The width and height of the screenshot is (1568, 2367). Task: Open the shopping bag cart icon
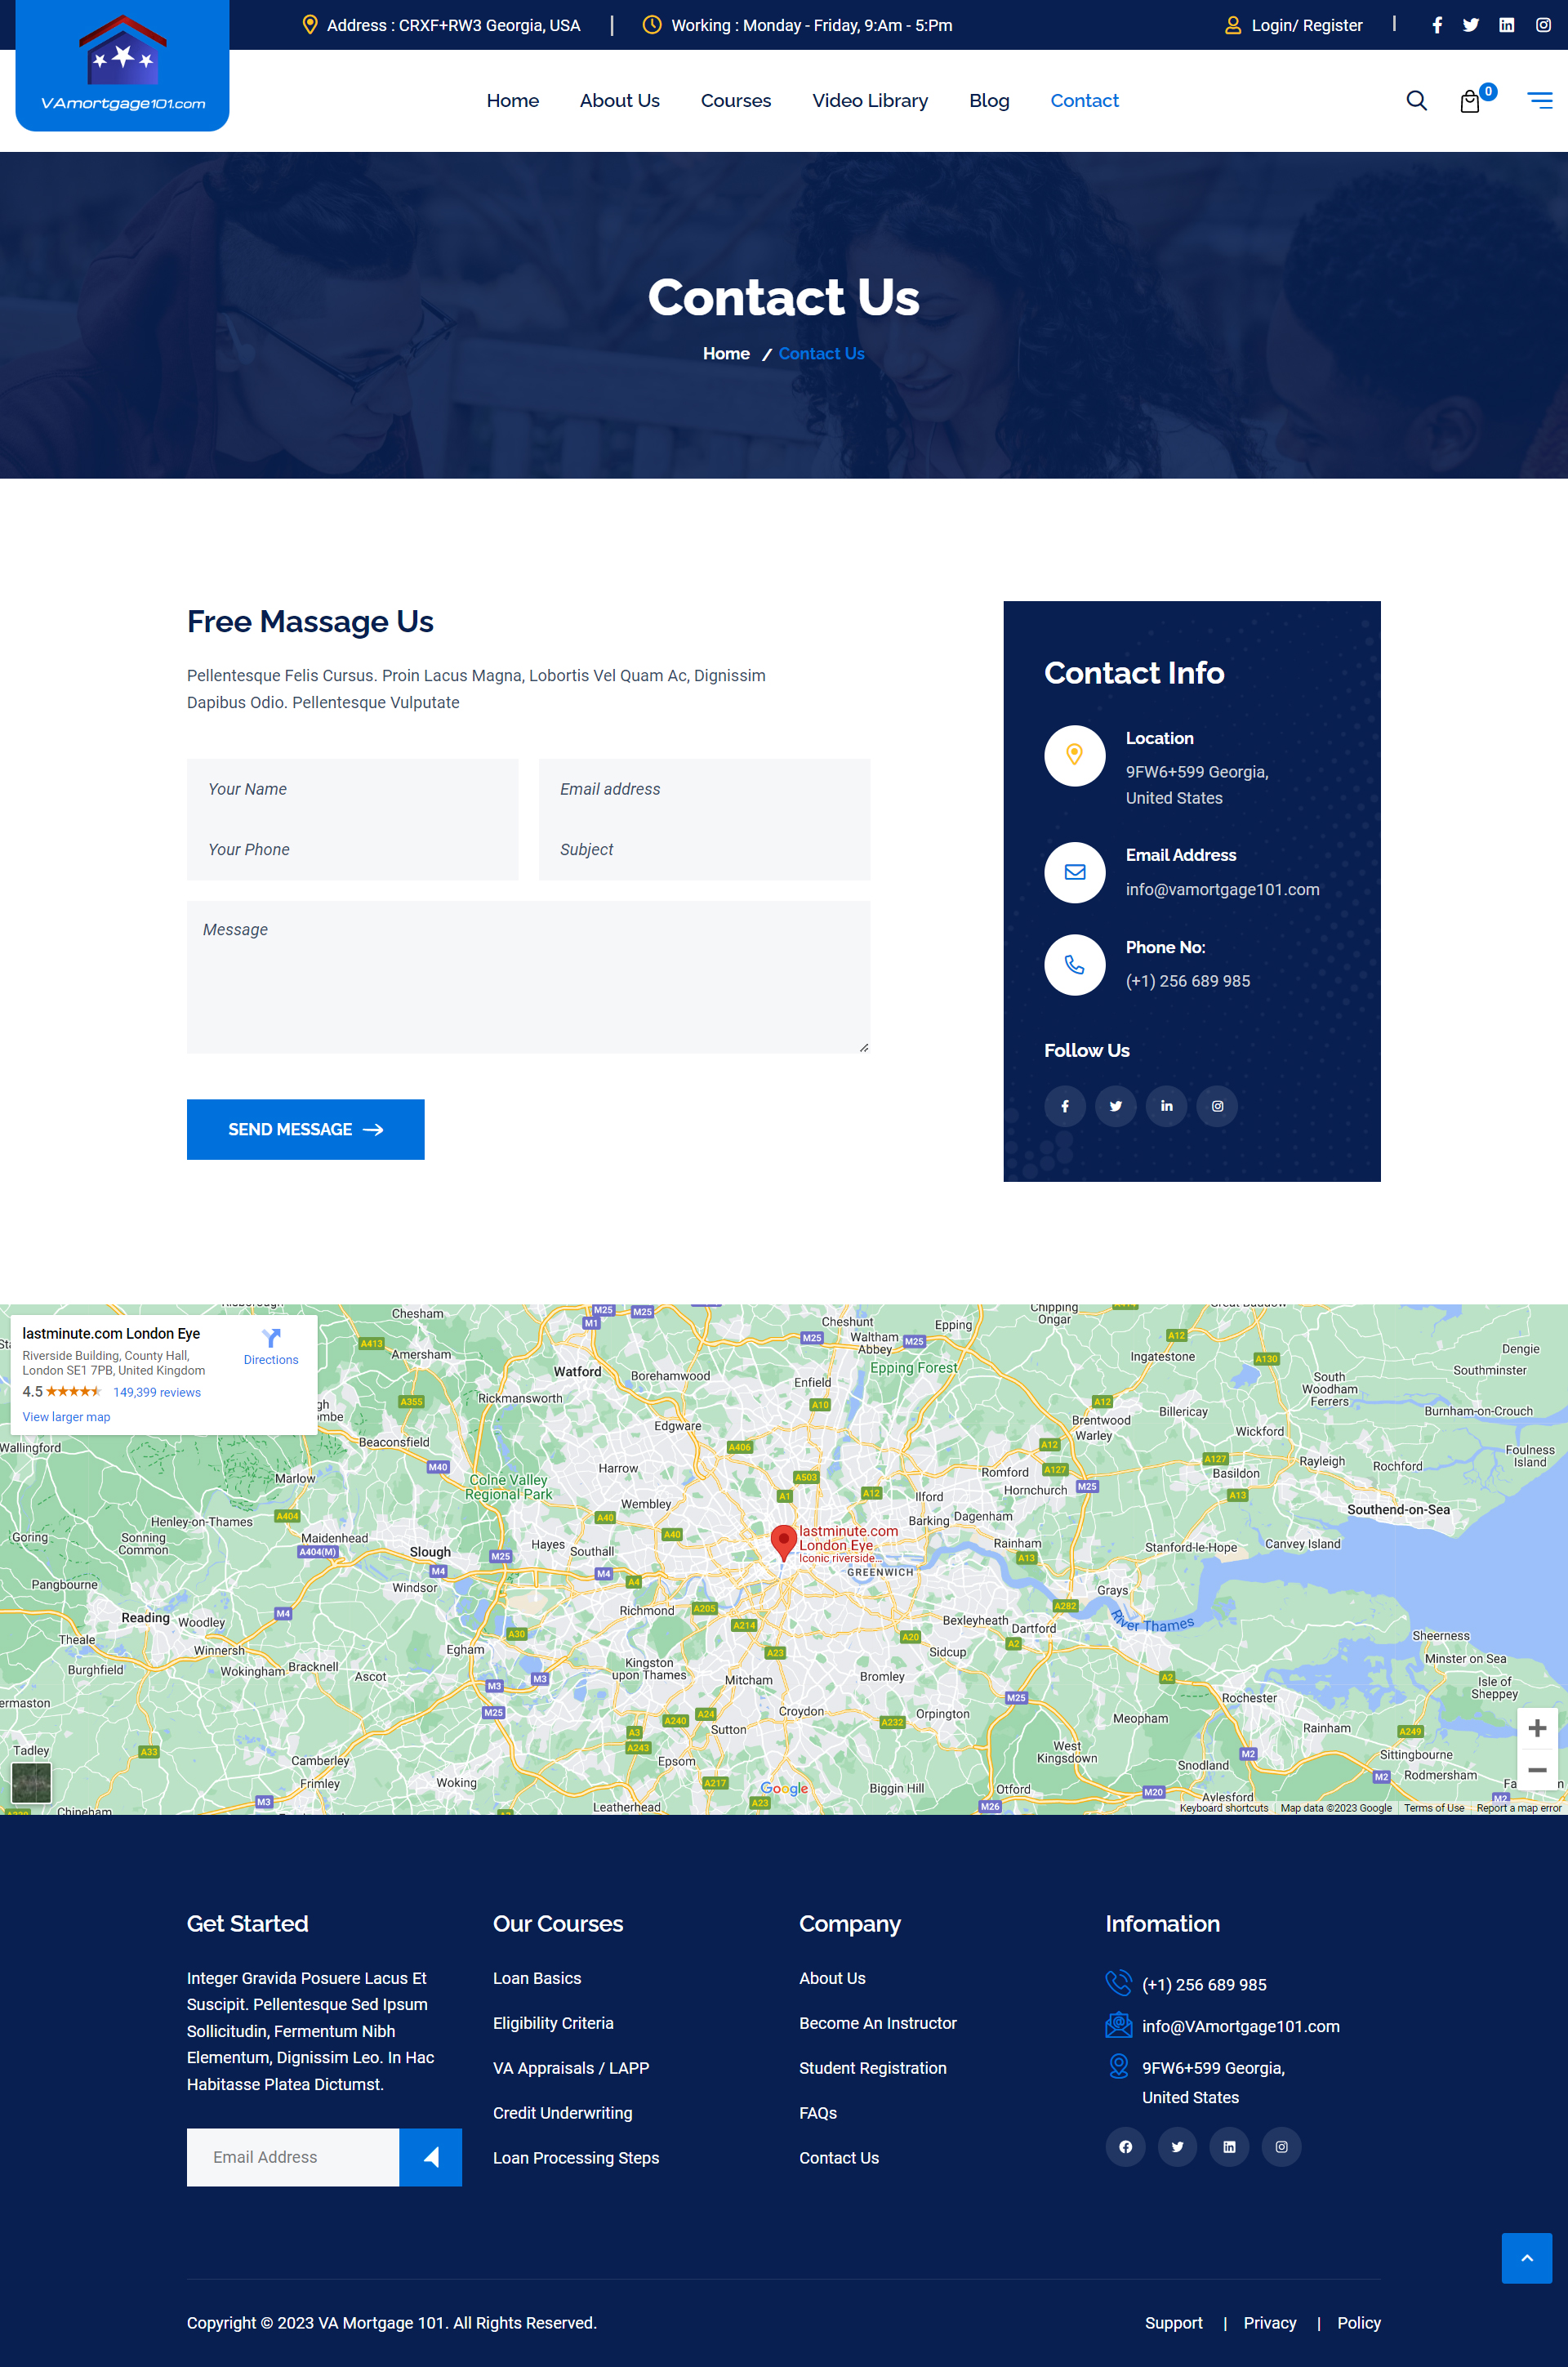tap(1469, 101)
